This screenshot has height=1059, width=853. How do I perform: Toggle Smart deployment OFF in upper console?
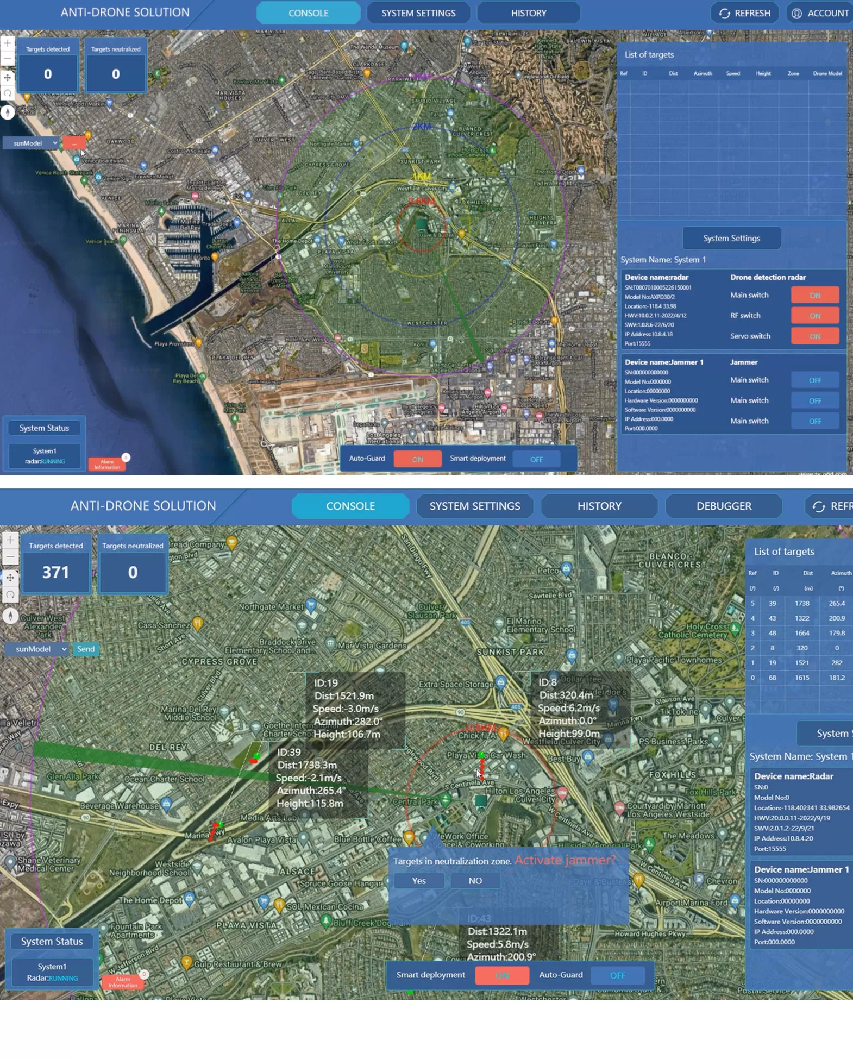click(x=536, y=459)
